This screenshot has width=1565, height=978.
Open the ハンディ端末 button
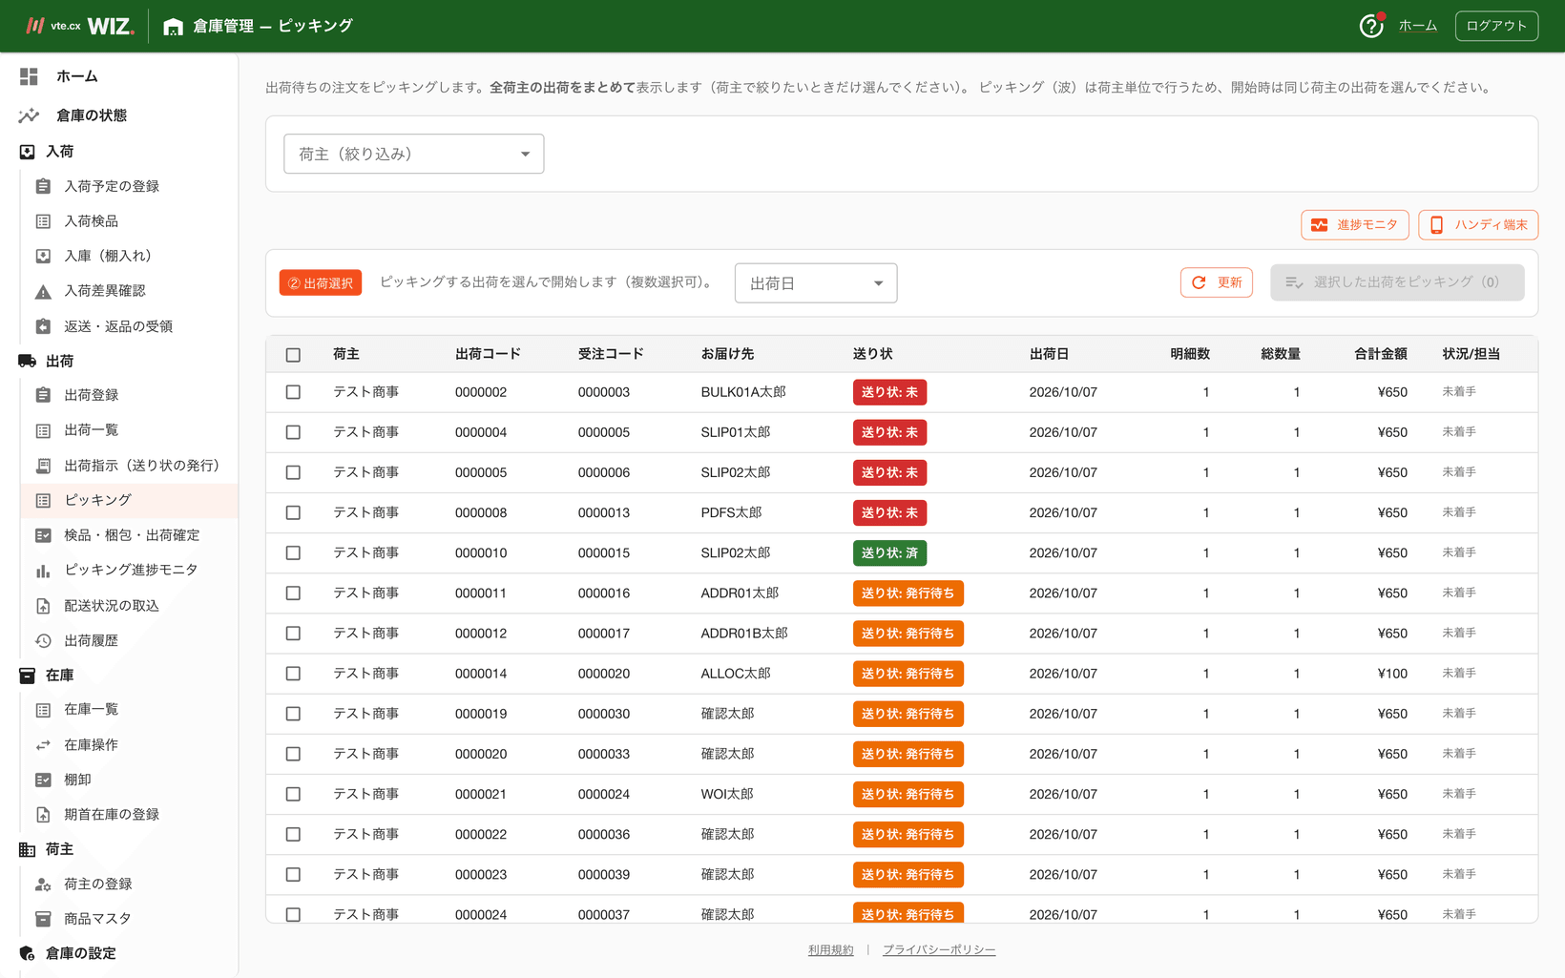coord(1477,225)
